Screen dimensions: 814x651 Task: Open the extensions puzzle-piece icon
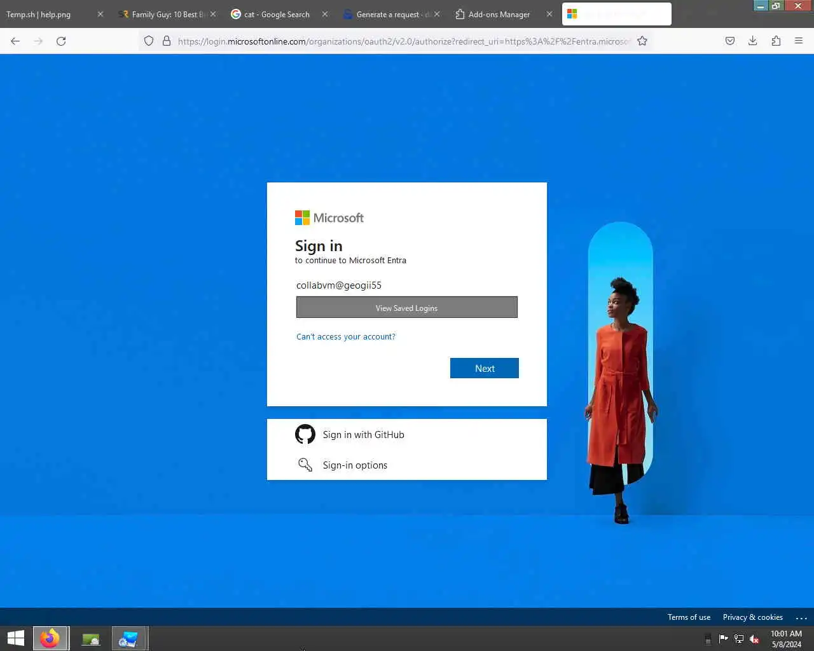click(x=776, y=41)
